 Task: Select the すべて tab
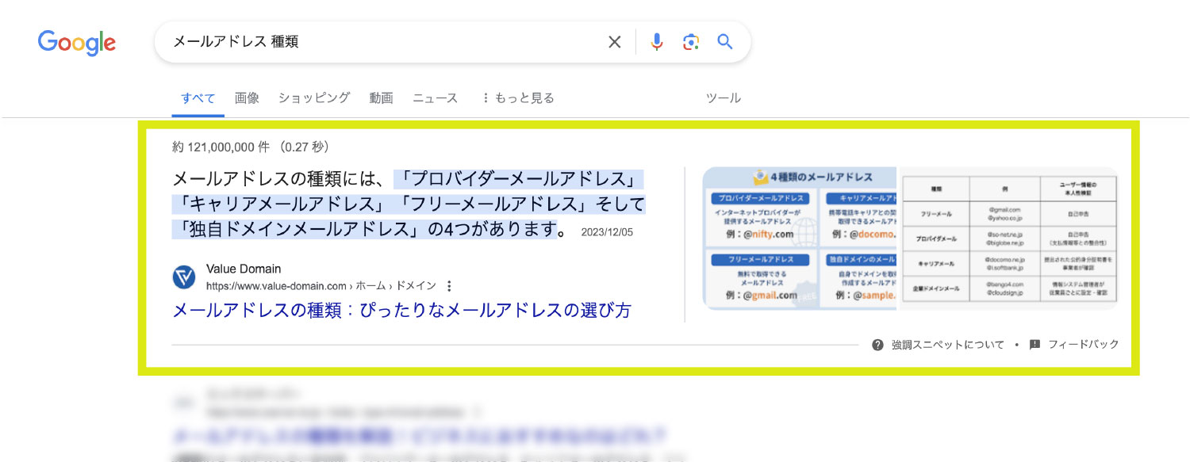pyautogui.click(x=198, y=98)
